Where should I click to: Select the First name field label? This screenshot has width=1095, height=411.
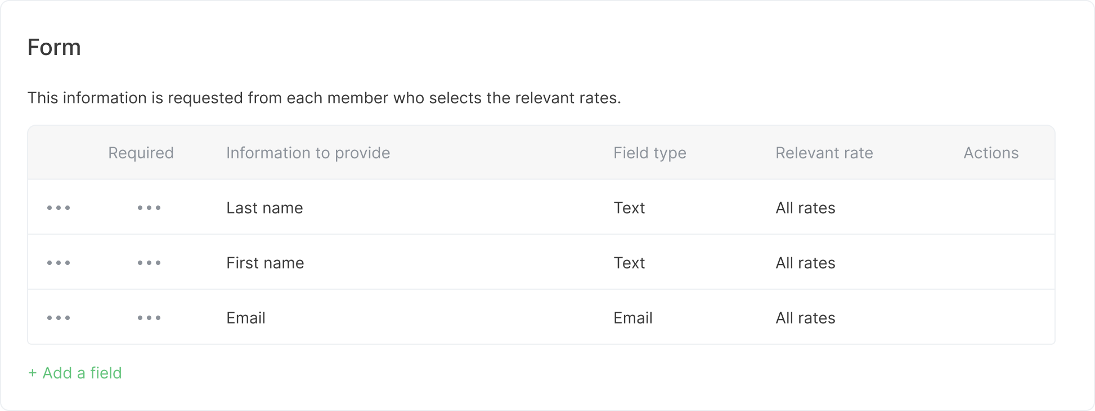[265, 263]
